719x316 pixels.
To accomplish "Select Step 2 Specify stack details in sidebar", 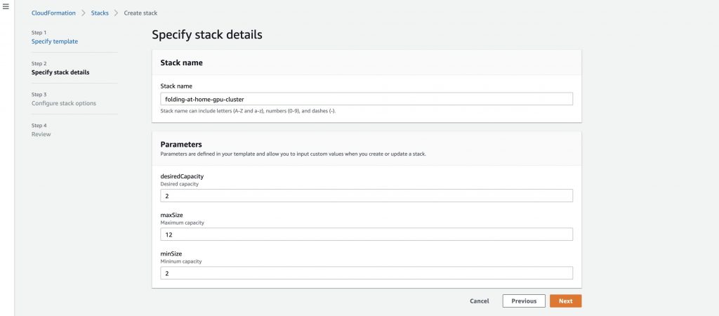I will [60, 72].
